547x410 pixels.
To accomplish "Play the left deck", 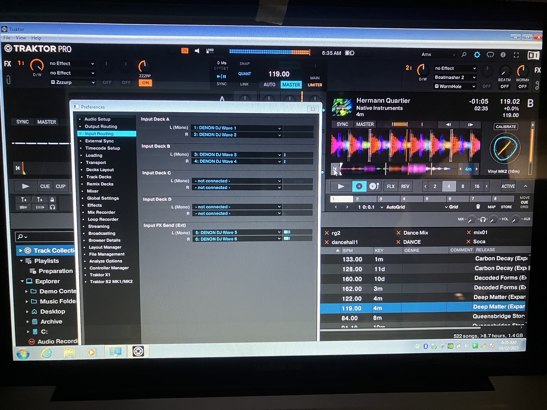I will pos(26,186).
